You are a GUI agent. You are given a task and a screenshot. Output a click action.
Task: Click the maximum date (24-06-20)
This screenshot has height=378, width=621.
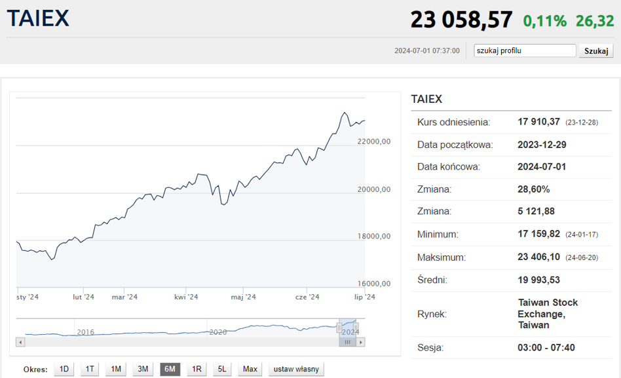pyautogui.click(x=582, y=257)
